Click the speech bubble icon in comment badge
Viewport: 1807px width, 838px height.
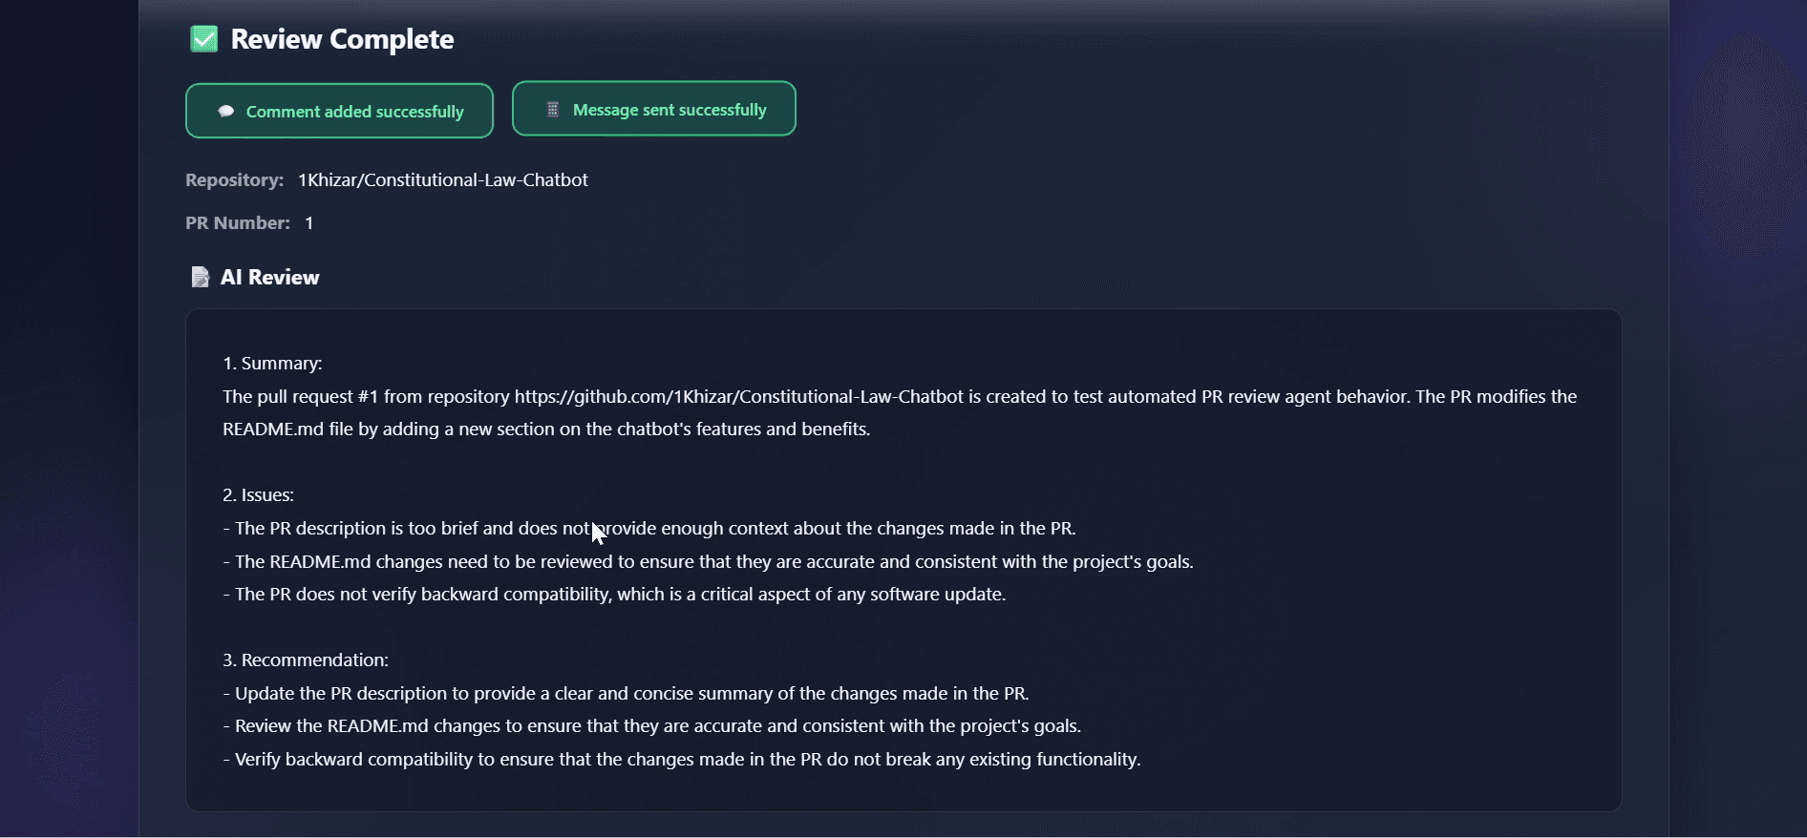click(x=226, y=112)
